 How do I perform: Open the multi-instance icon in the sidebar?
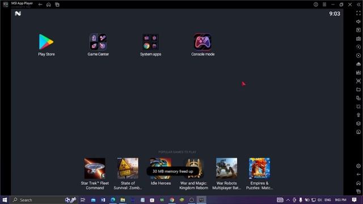[358, 98]
